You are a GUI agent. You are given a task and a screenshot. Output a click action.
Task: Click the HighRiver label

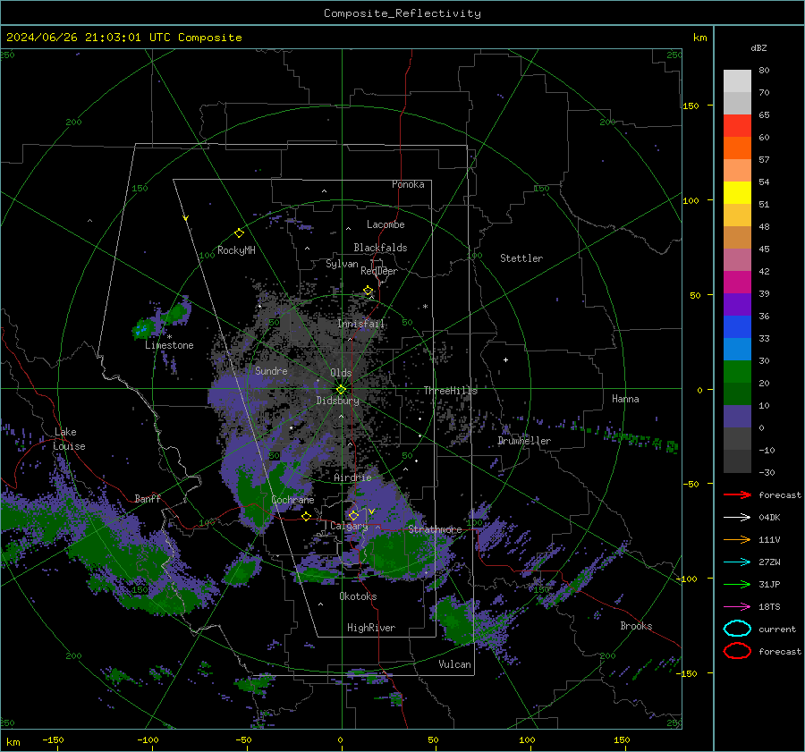[371, 628]
